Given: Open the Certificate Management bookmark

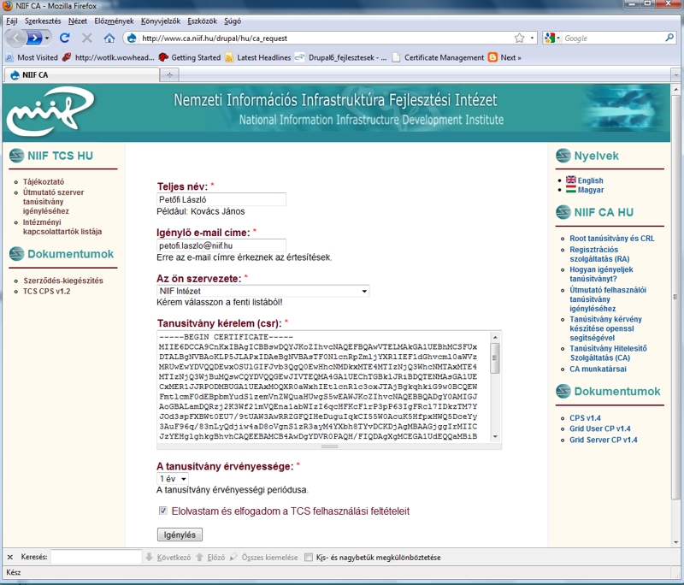Looking at the screenshot, I should [438, 57].
